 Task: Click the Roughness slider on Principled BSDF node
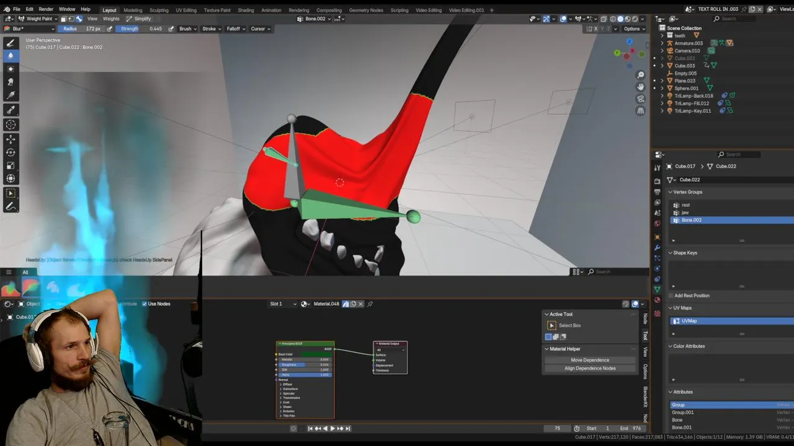pyautogui.click(x=305, y=365)
